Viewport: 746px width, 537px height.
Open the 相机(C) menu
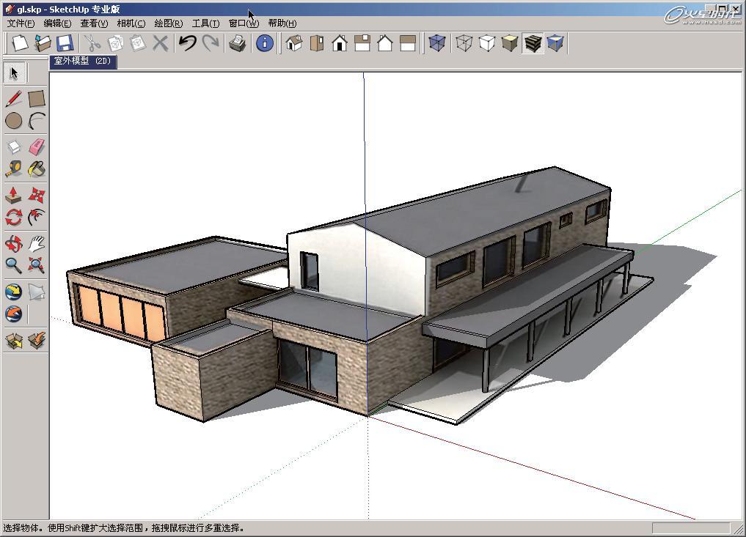[131, 23]
